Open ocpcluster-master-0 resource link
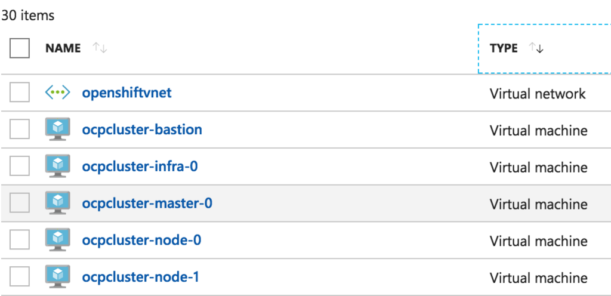Screen dimensions: 611x296 (x=147, y=203)
